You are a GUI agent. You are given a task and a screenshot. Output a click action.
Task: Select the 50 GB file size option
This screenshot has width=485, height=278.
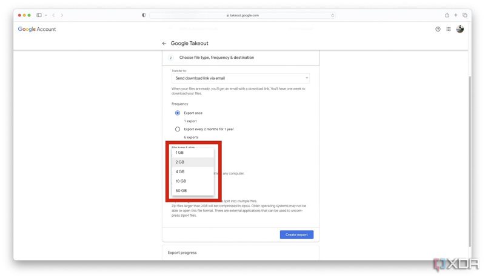click(181, 191)
